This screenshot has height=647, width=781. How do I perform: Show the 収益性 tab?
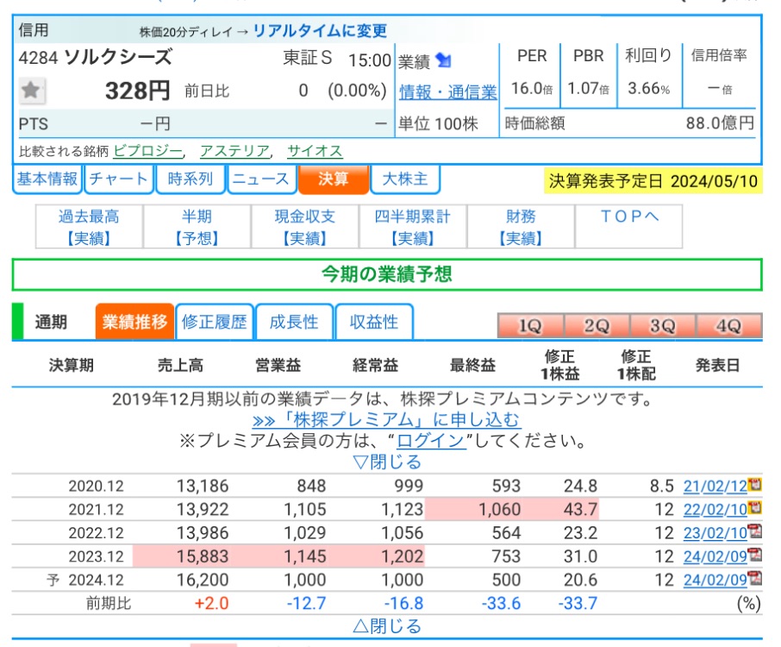coord(374,322)
